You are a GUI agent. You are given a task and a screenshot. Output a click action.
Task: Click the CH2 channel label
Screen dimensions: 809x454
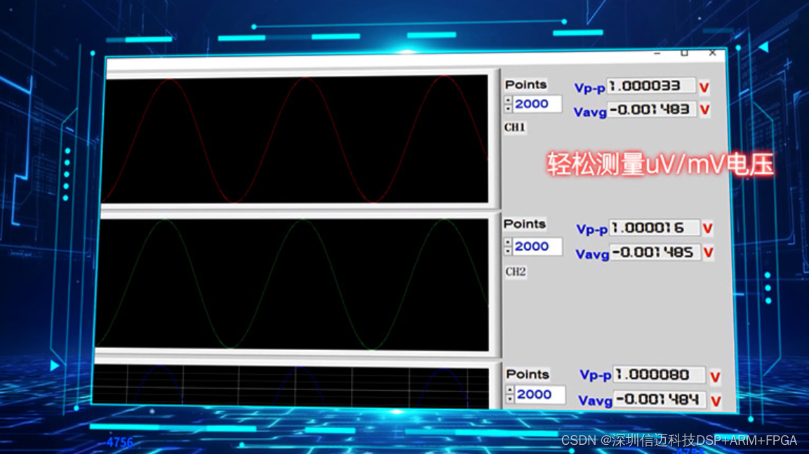(x=516, y=272)
